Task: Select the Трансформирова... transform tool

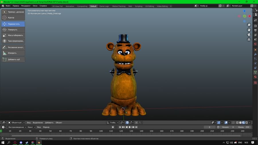Action: click(x=13, y=41)
